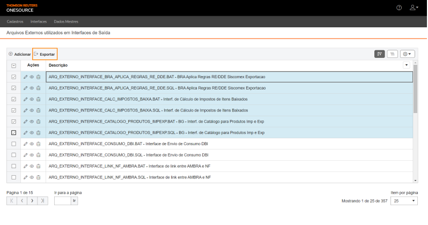View the CATALOGO_PRODUTOS_IMPEXP.BAT row with eye icon
Screen dimensions: 428x225
pyautogui.click(x=32, y=122)
